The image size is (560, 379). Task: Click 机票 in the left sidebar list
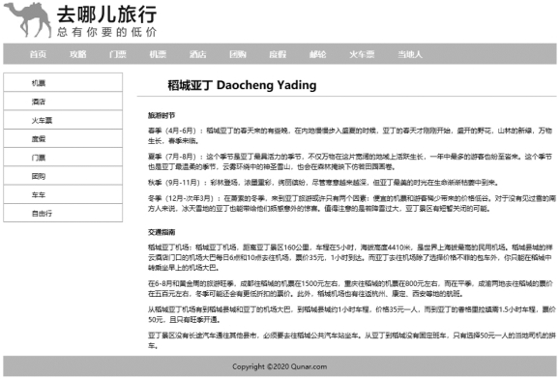click(63, 82)
